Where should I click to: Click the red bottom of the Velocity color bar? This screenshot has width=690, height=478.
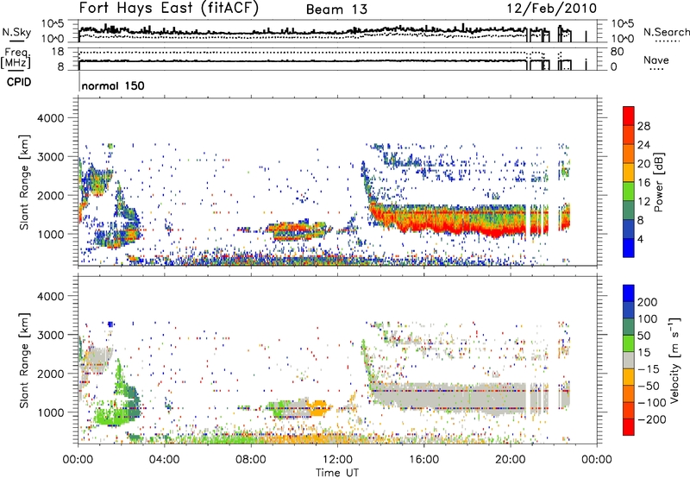tap(629, 427)
